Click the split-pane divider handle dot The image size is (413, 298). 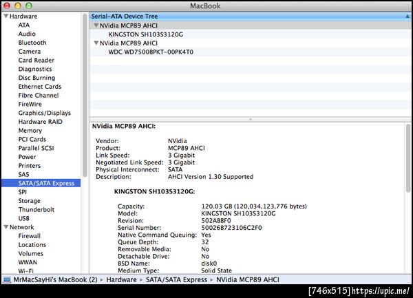251,119
